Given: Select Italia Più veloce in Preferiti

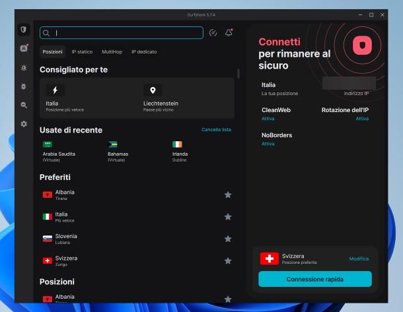Looking at the screenshot, I should click(137, 217).
